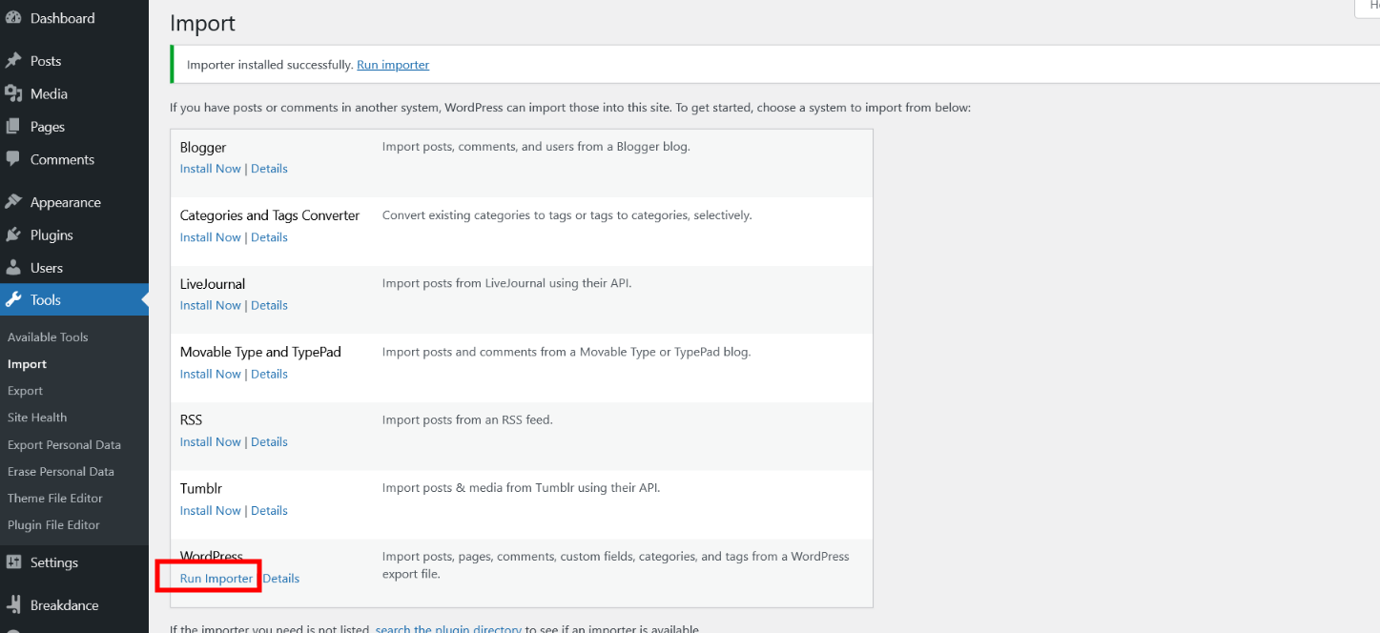The height and width of the screenshot is (633, 1380).
Task: Click the RSS importer title
Action: pos(191,419)
